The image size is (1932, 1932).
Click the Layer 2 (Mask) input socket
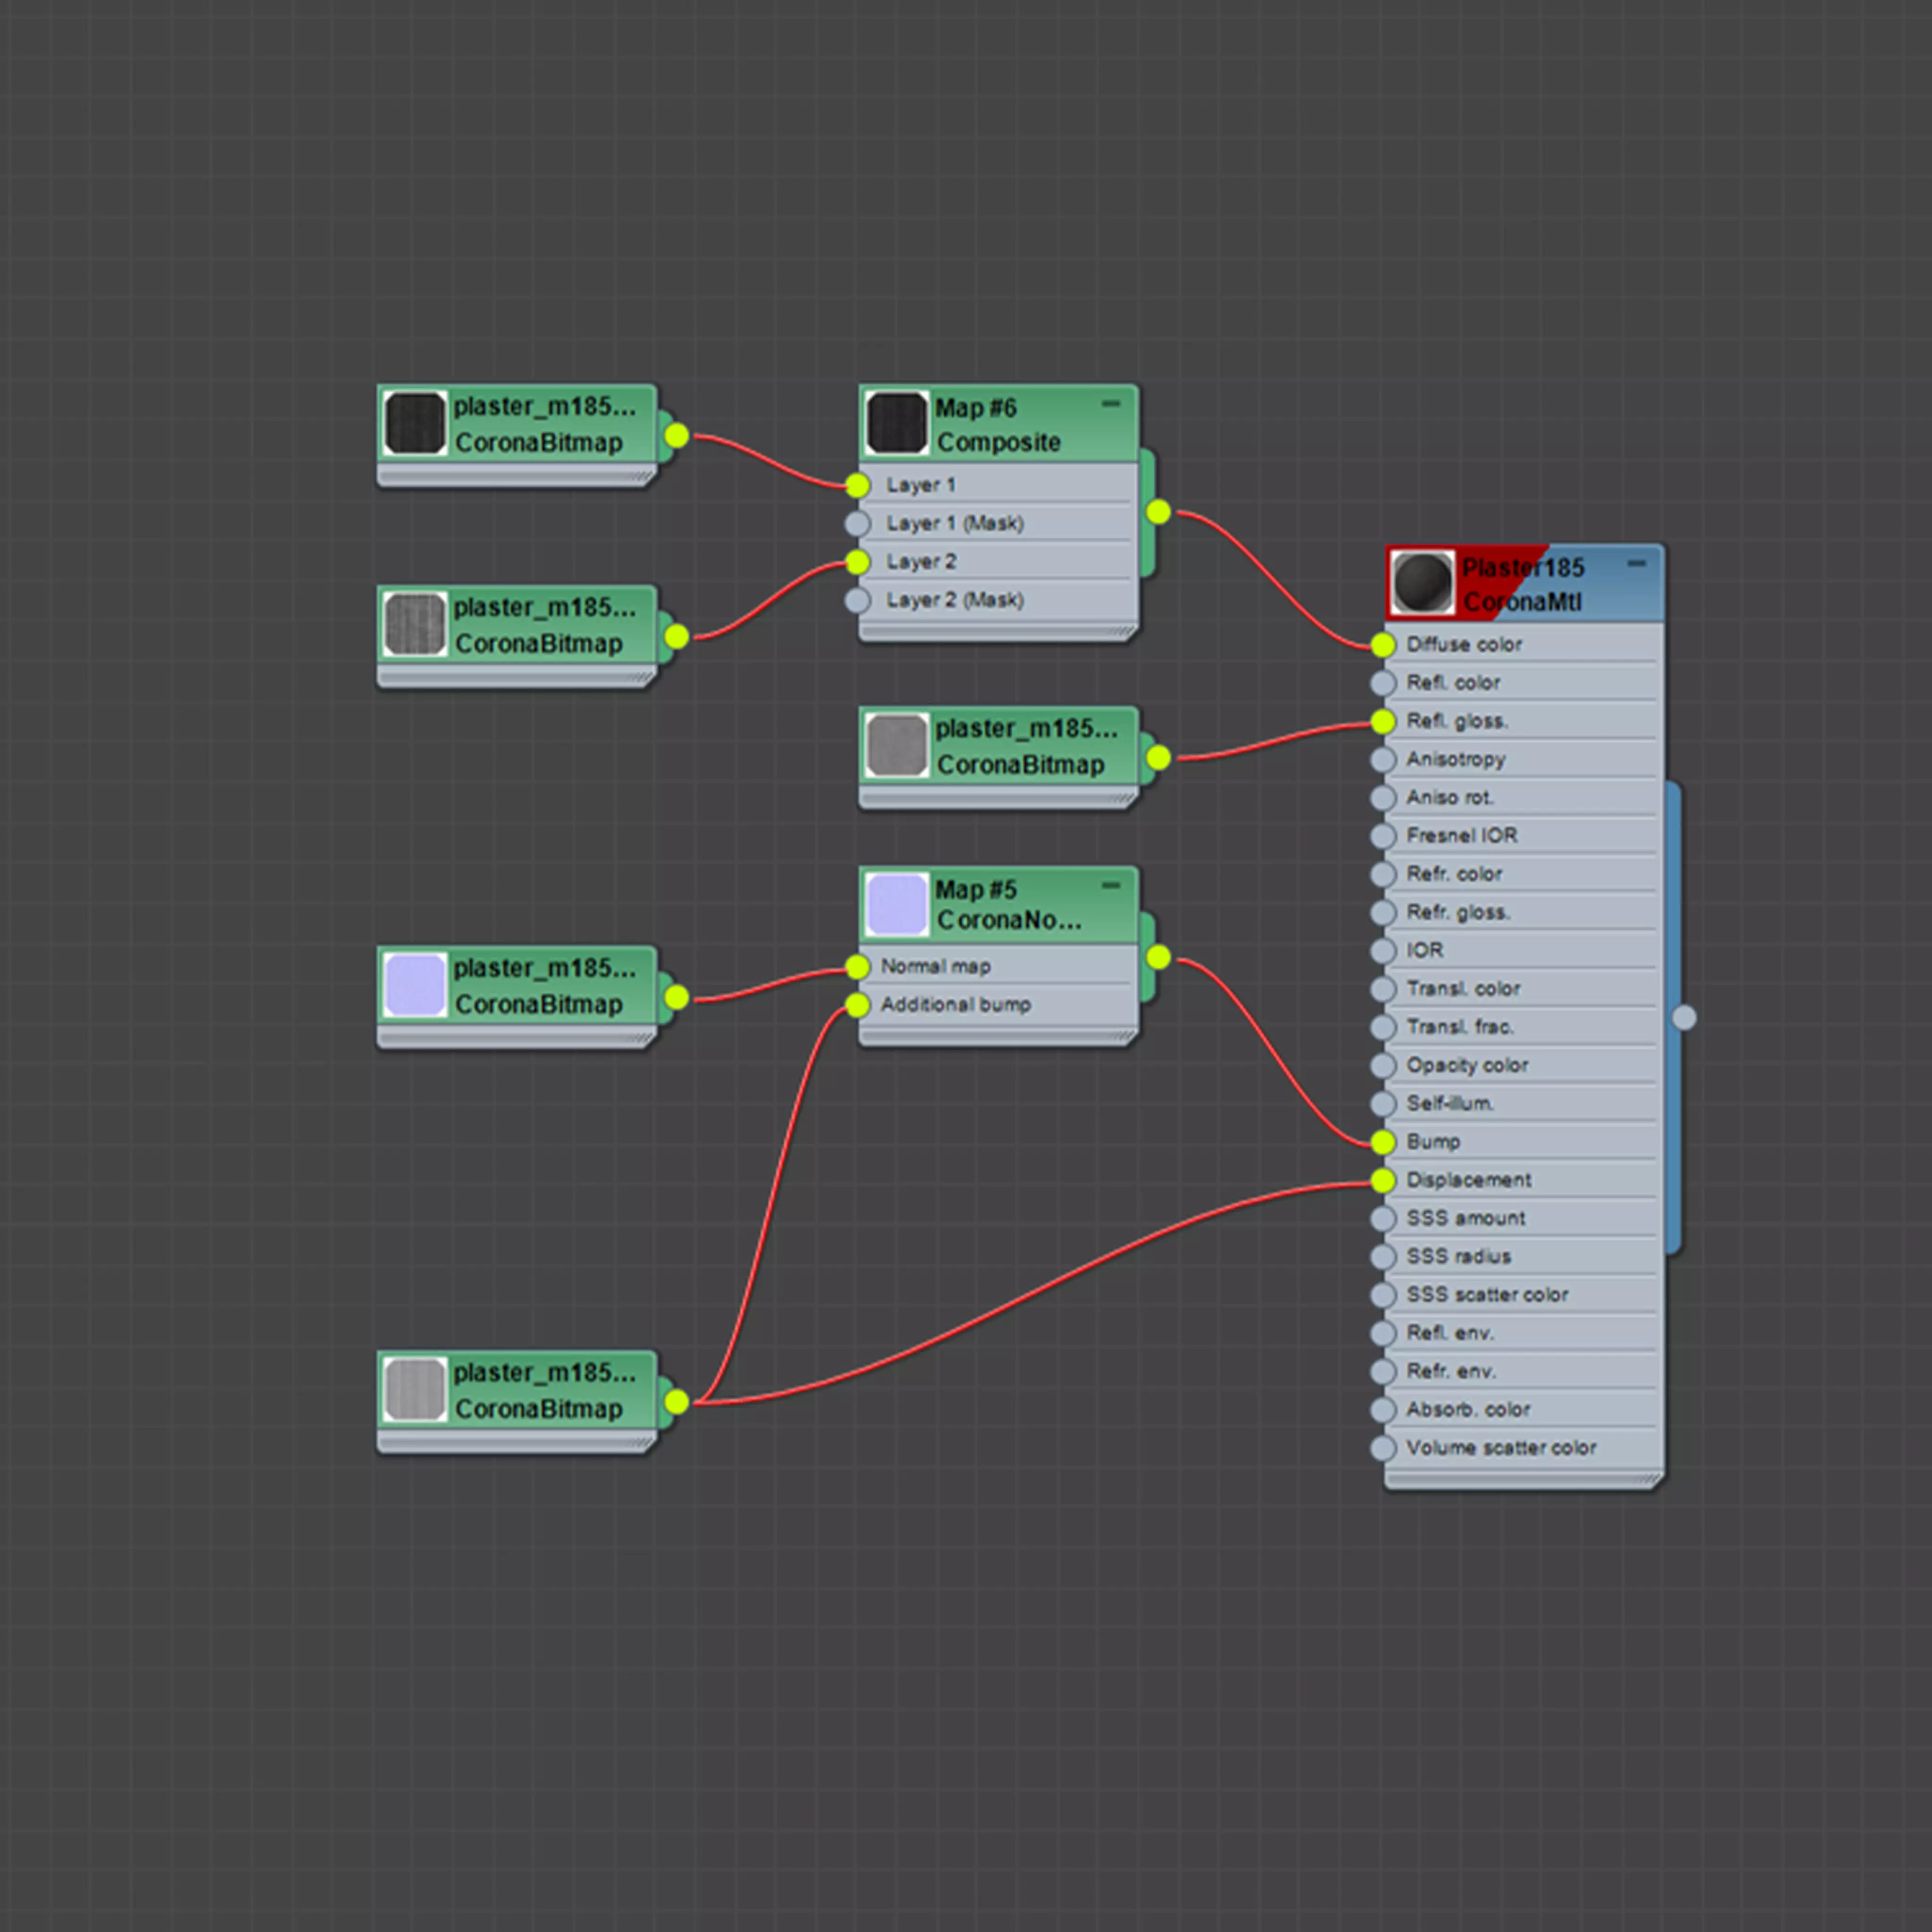(x=857, y=600)
